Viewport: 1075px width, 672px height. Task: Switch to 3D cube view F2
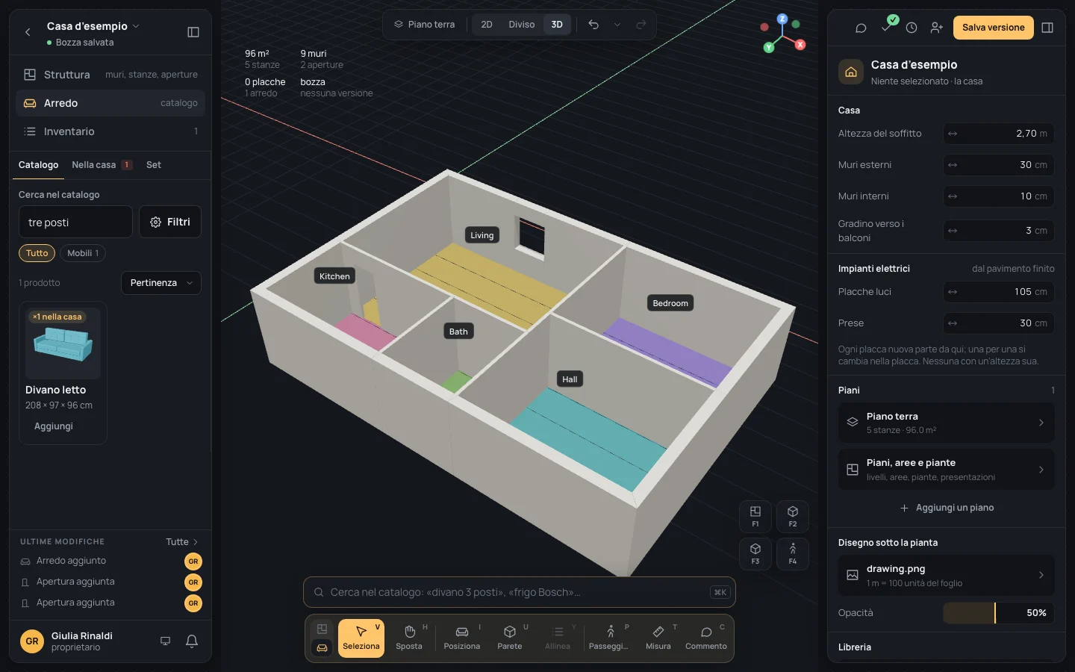pos(793,516)
